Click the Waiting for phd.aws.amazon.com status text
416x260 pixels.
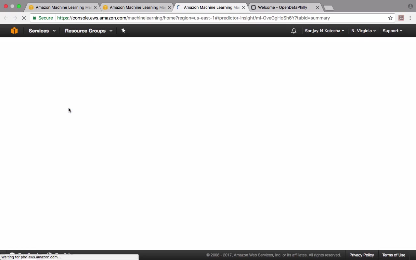point(31,257)
